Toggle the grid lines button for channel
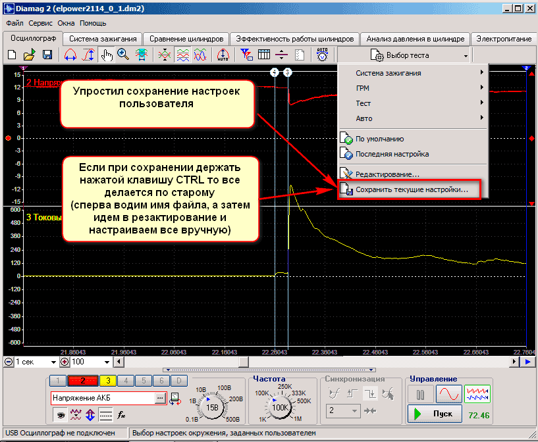This screenshot has width=538, height=442. (x=105, y=415)
